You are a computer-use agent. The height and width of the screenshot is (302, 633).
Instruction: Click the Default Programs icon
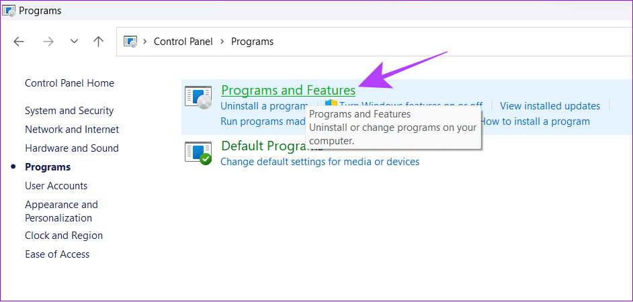point(198,153)
